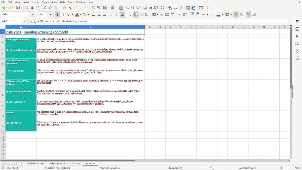Insert Image icon in toolbar
The image size is (302, 170).
tap(145, 8)
